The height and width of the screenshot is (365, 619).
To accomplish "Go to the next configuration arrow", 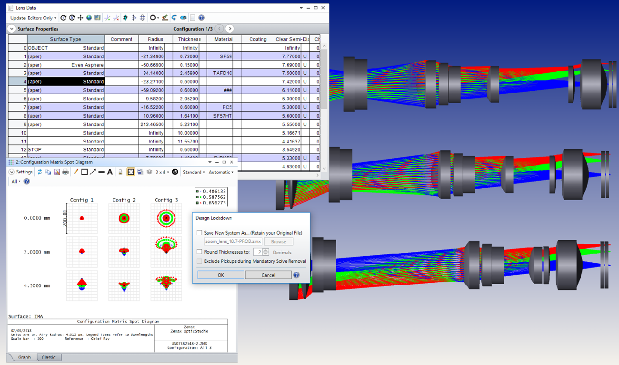I will point(230,29).
